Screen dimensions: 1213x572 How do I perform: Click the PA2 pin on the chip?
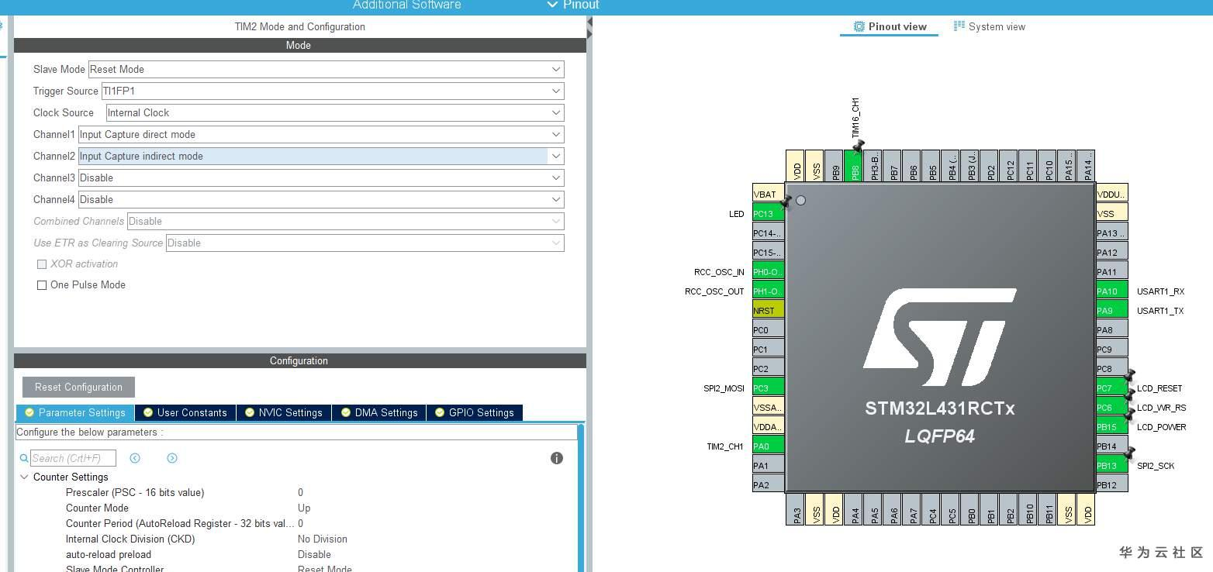[x=768, y=485]
